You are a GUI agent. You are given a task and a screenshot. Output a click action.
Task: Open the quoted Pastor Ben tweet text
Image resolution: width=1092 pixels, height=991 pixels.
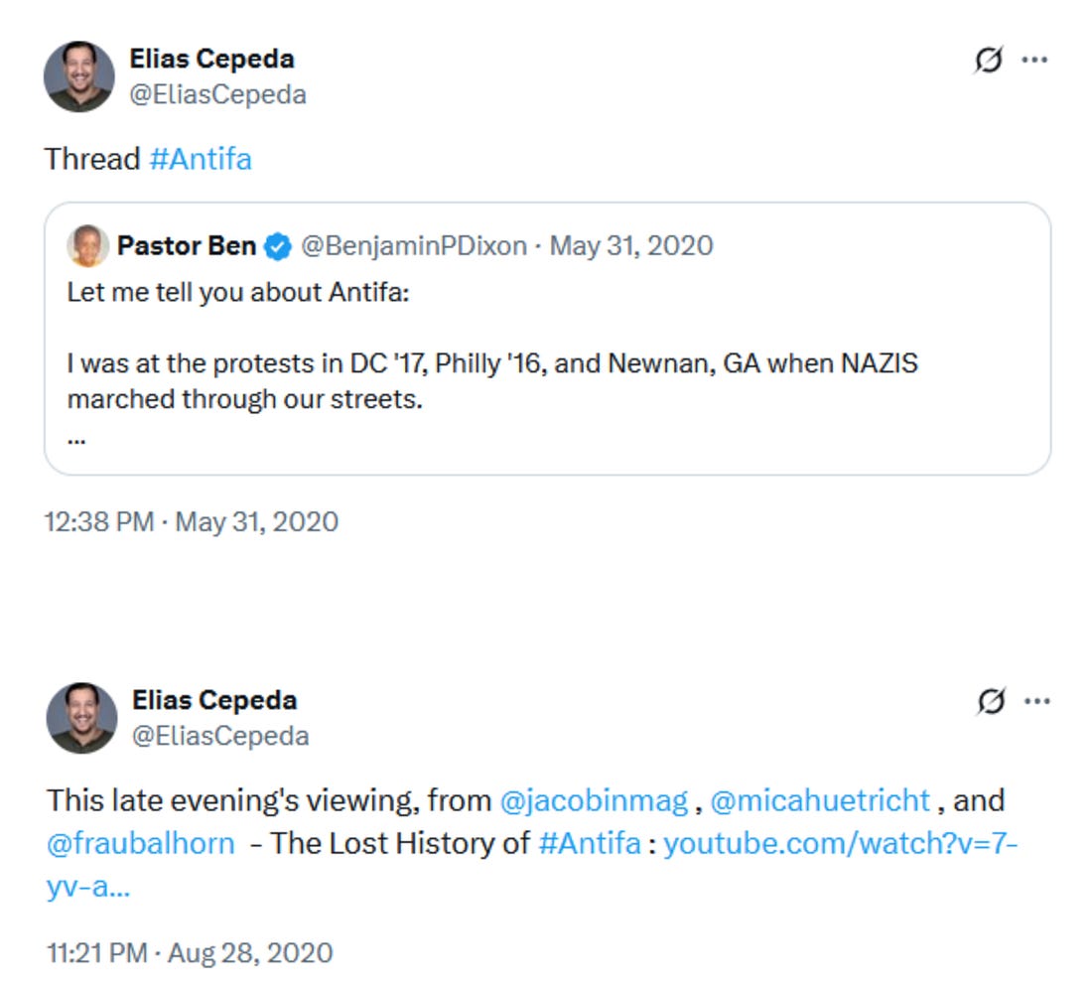492,381
